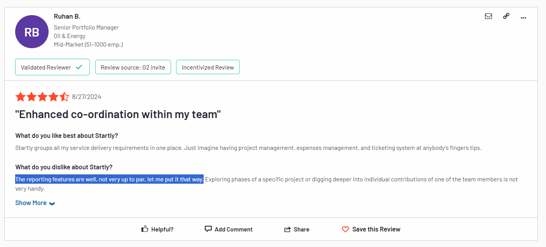546x247 pixels.
Task: Save this review with heart icon
Action: click(x=345, y=230)
